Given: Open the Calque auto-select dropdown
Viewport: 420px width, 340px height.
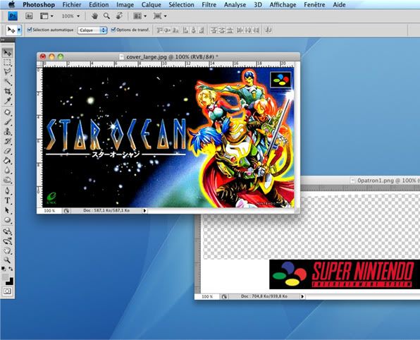Looking at the screenshot, I should pos(92,30).
